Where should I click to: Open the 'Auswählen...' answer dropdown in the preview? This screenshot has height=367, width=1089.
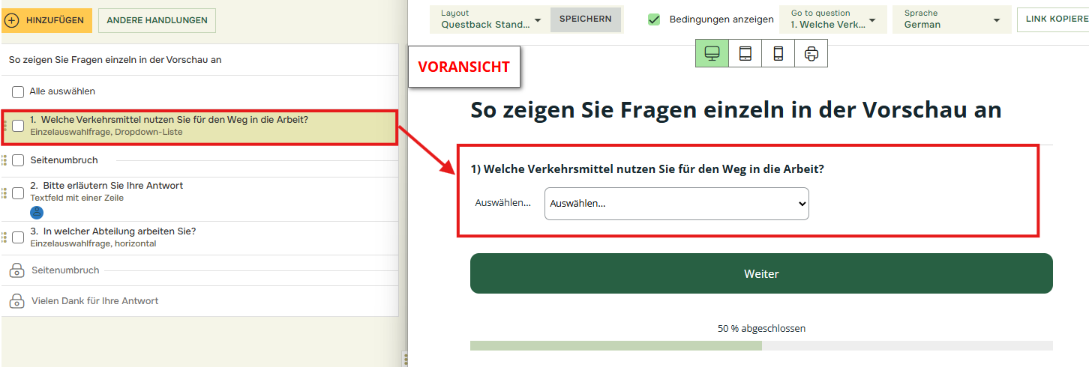(676, 204)
